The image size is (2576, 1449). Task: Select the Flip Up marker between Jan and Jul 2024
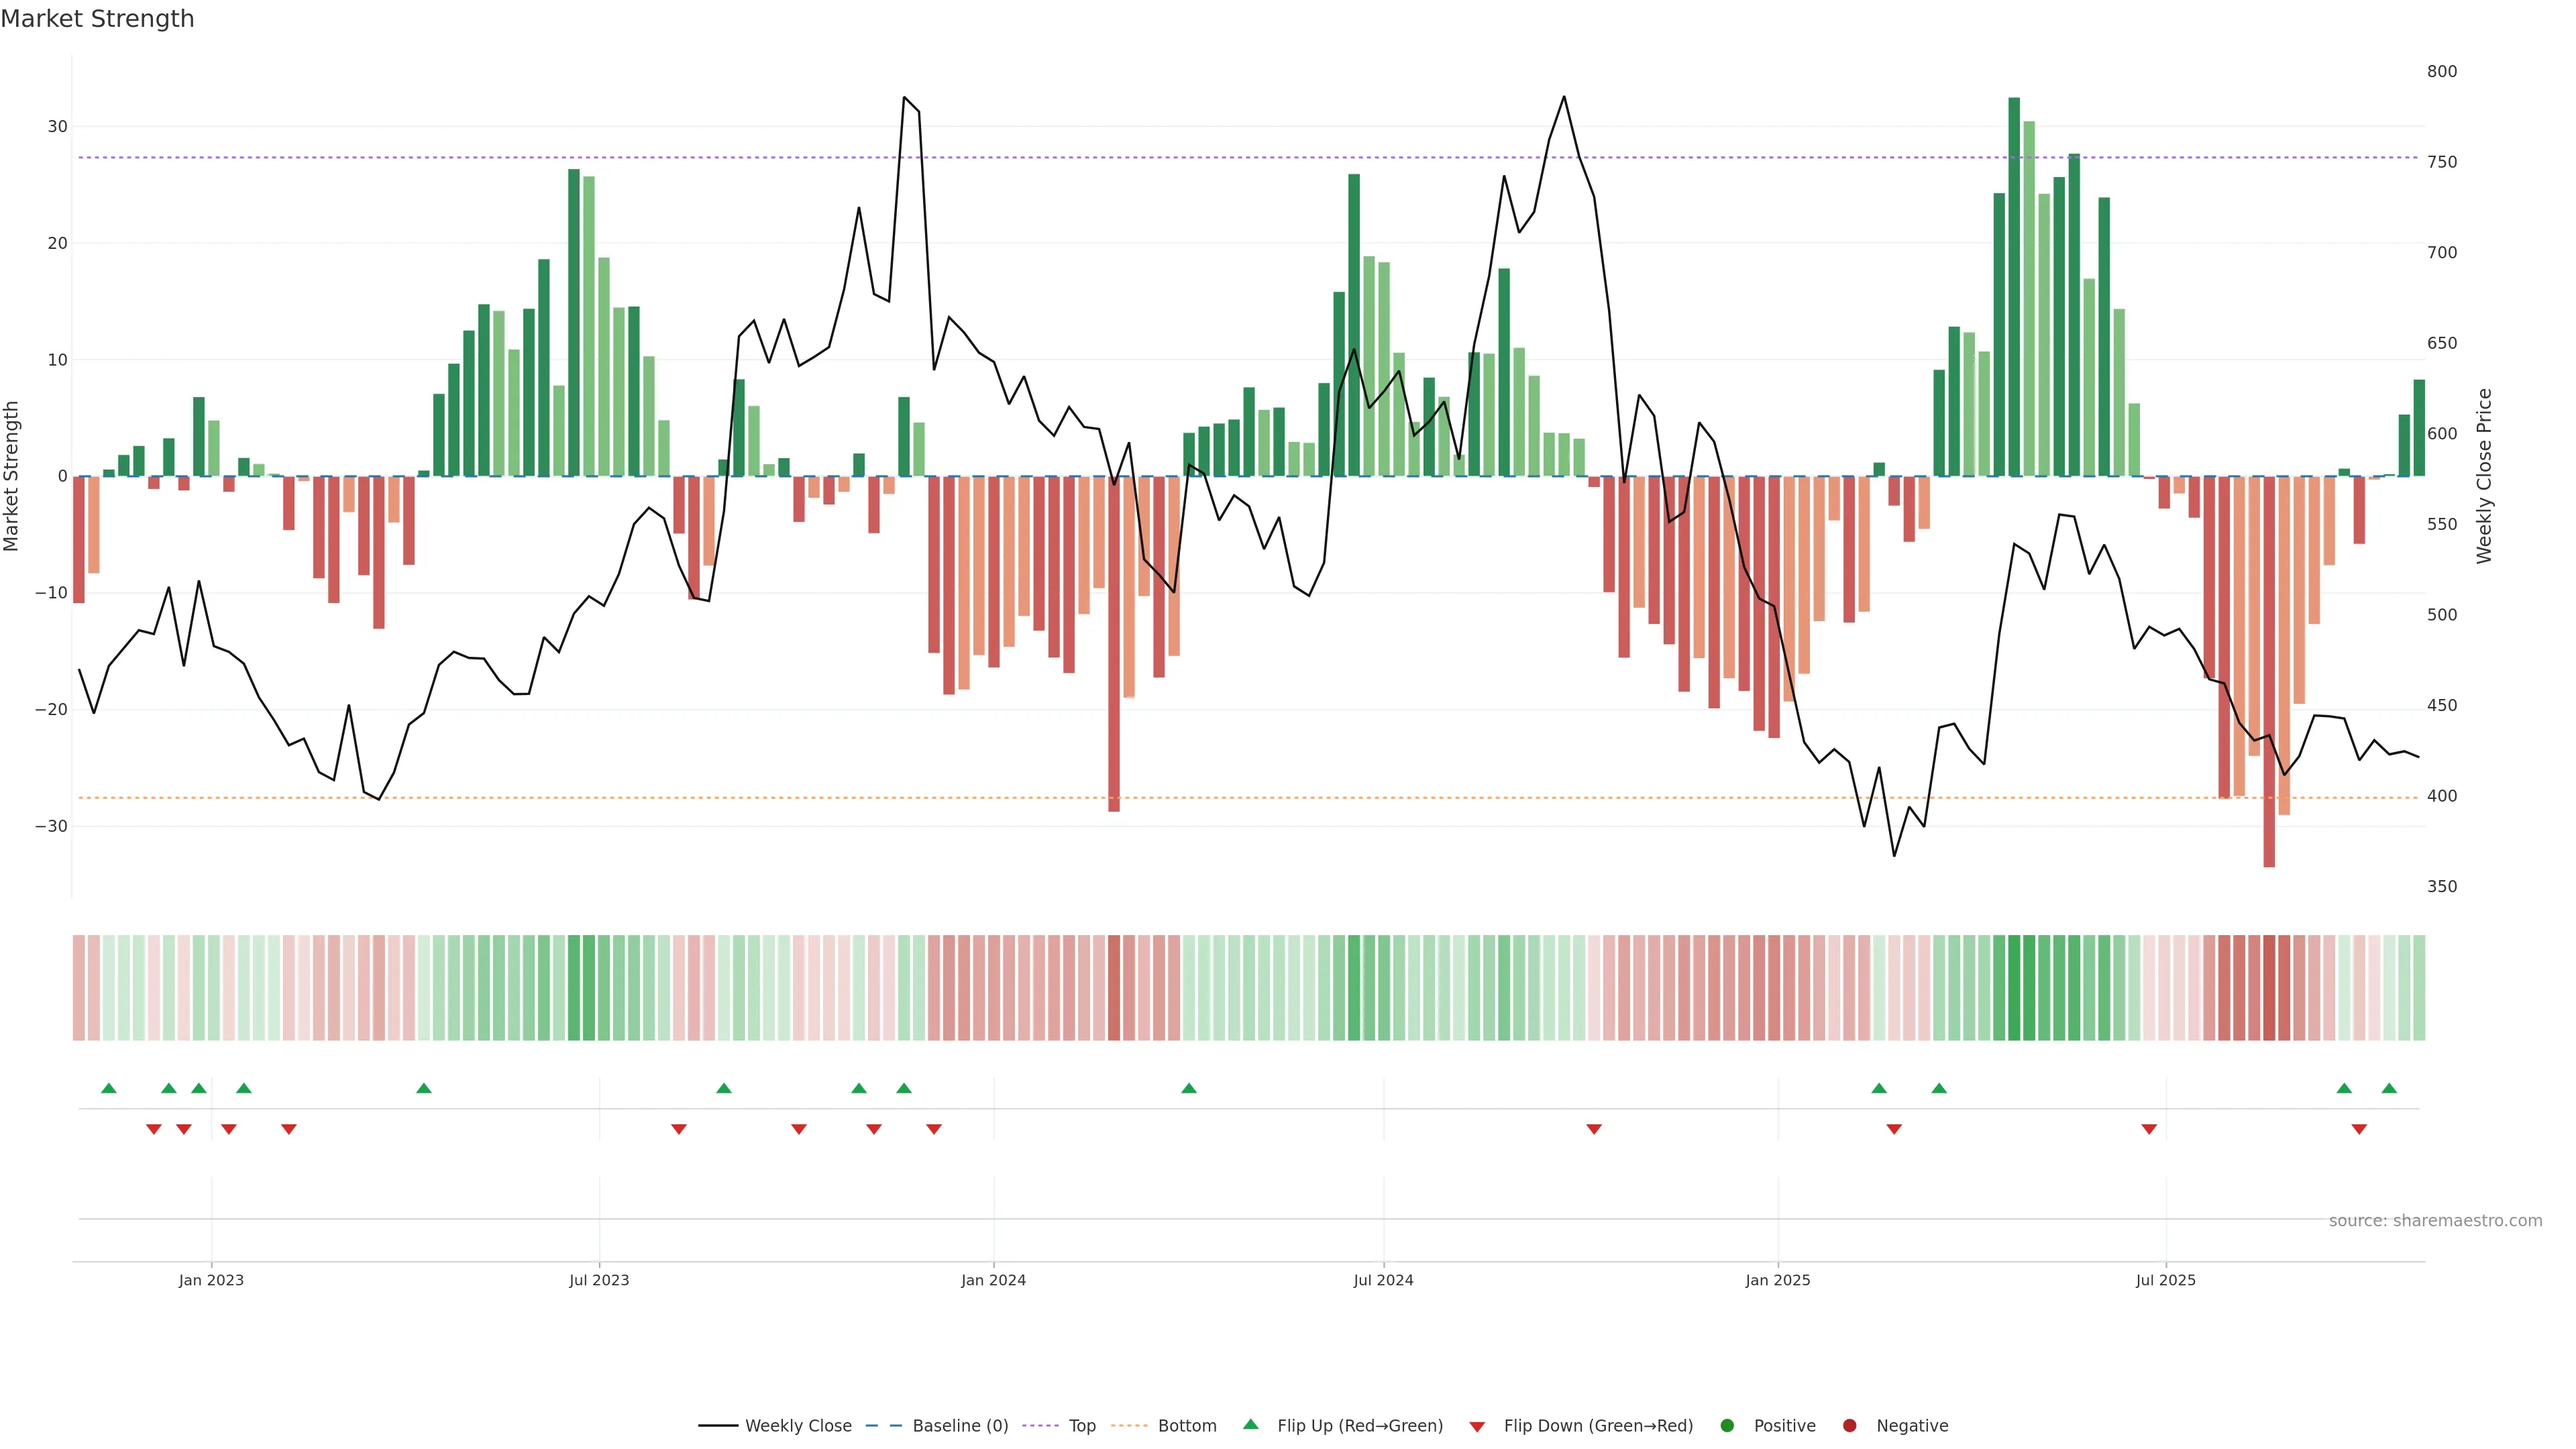pos(1189,1088)
